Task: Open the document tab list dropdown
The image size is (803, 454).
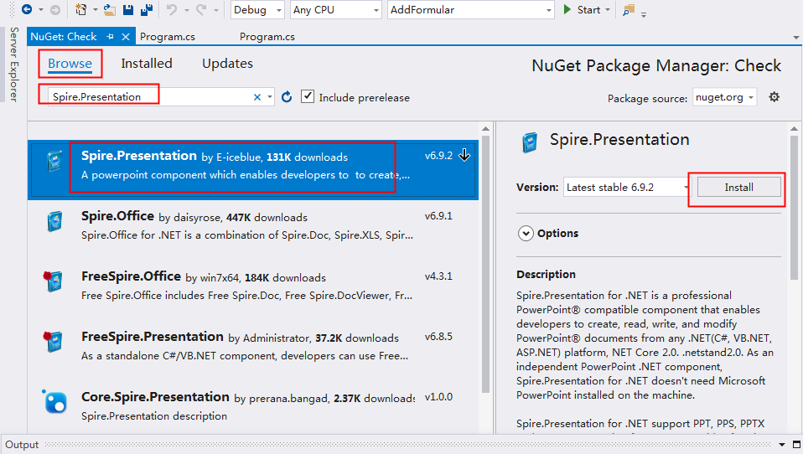Action: (x=795, y=38)
